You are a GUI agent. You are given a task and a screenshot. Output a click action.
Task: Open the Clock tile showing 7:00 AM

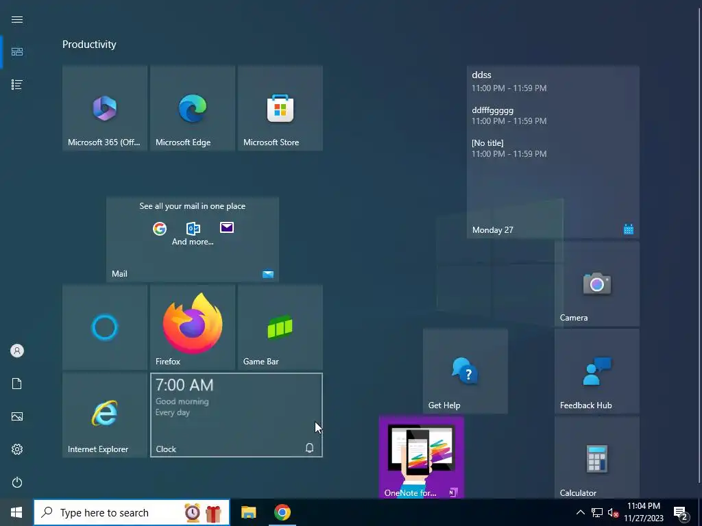237,415
